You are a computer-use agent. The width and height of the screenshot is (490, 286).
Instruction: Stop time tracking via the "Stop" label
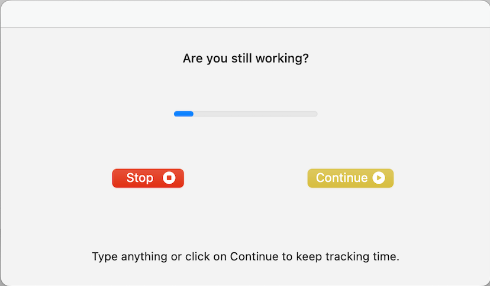pyautogui.click(x=140, y=178)
